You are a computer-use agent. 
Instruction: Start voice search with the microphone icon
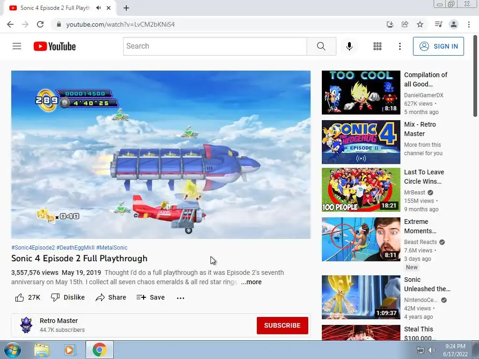tap(349, 46)
